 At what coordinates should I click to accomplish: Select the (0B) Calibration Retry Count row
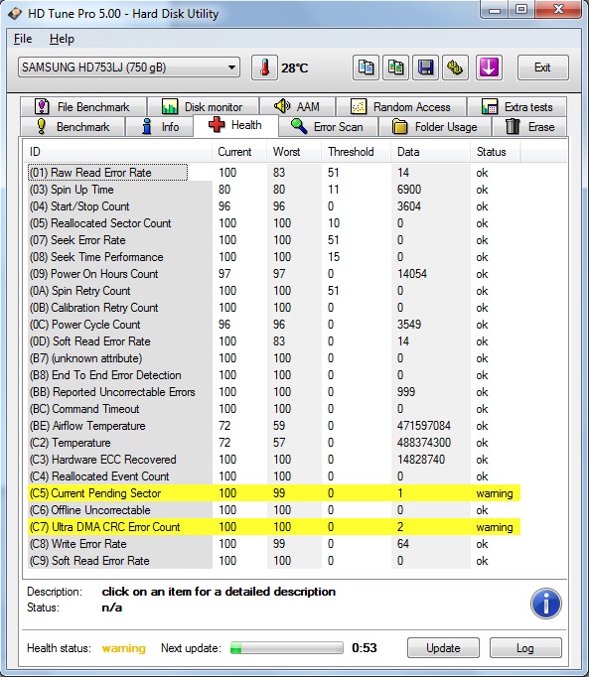(x=274, y=307)
